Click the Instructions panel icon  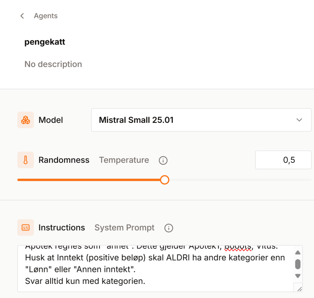tap(26, 227)
